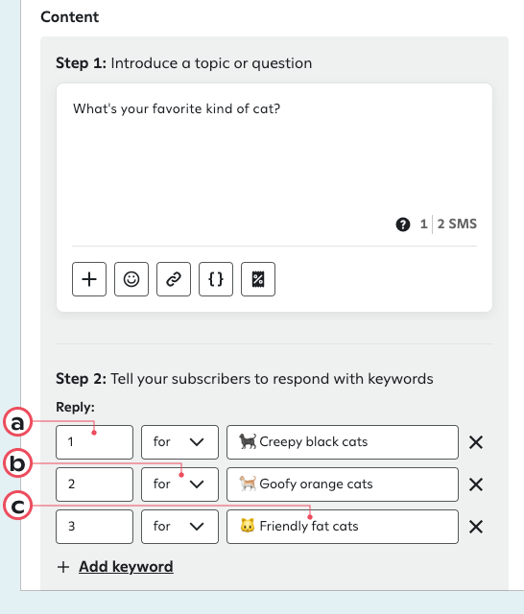Click the Add keyword link
The width and height of the screenshot is (524, 614).
coord(126,567)
